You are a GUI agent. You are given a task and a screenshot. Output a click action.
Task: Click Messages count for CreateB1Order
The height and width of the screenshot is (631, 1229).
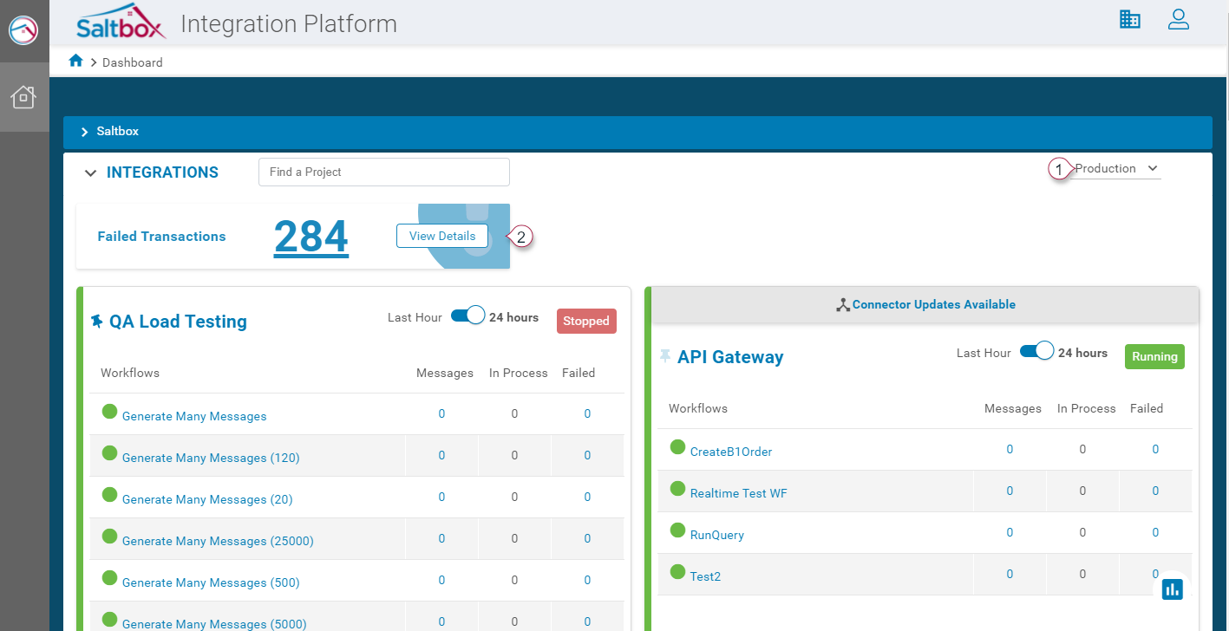tap(1010, 449)
